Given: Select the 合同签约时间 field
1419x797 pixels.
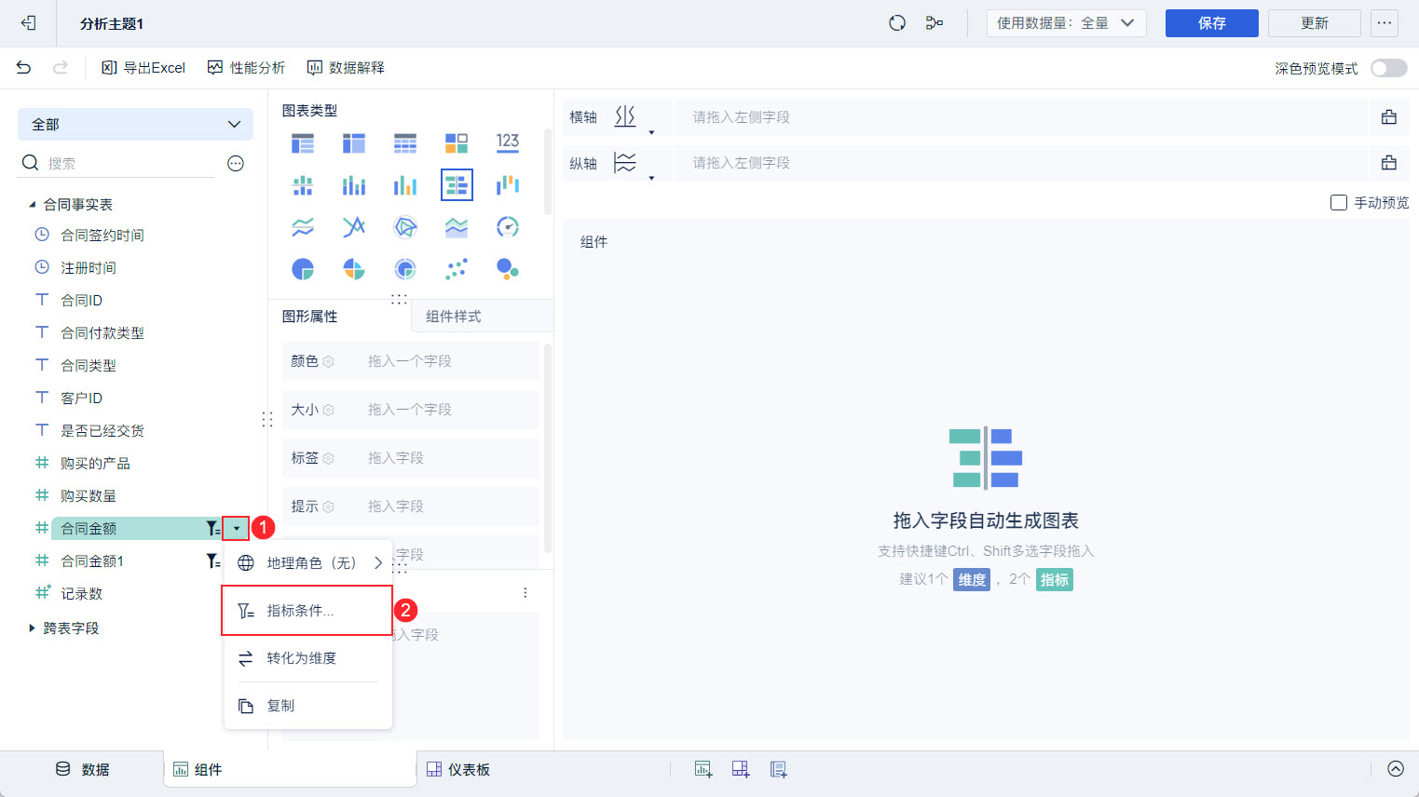Looking at the screenshot, I should (102, 235).
